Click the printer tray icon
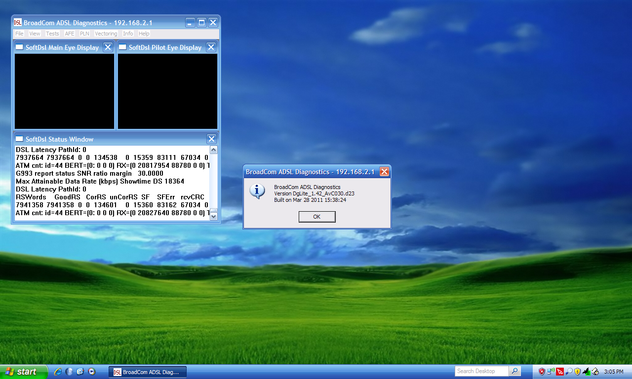Image resolution: width=632 pixels, height=379 pixels. pyautogui.click(x=595, y=372)
